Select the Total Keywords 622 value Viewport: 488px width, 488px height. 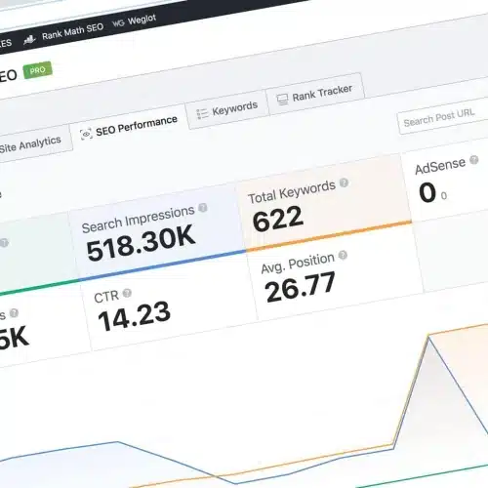[278, 220]
